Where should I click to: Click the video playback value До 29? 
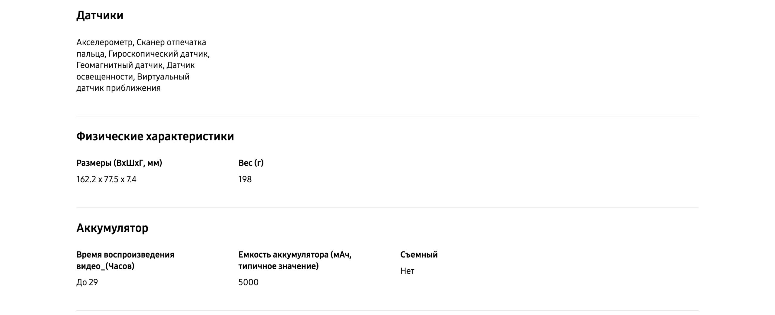87,282
